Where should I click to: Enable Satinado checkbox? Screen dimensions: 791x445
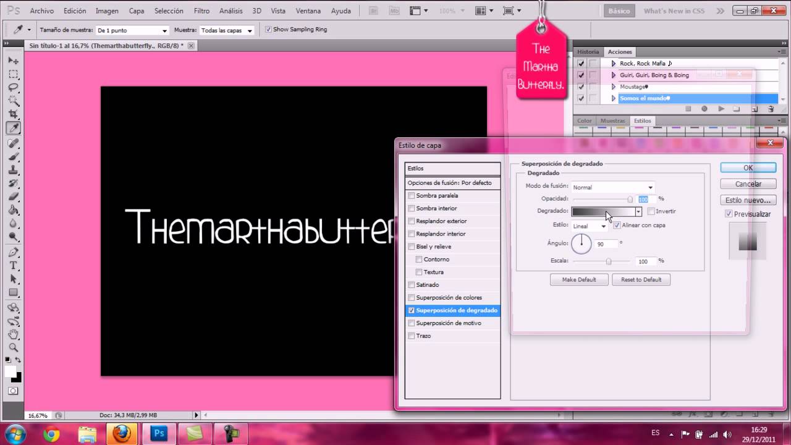[412, 285]
